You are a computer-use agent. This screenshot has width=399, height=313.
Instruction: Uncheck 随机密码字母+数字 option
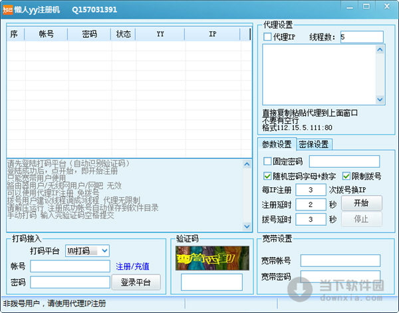click(x=268, y=176)
